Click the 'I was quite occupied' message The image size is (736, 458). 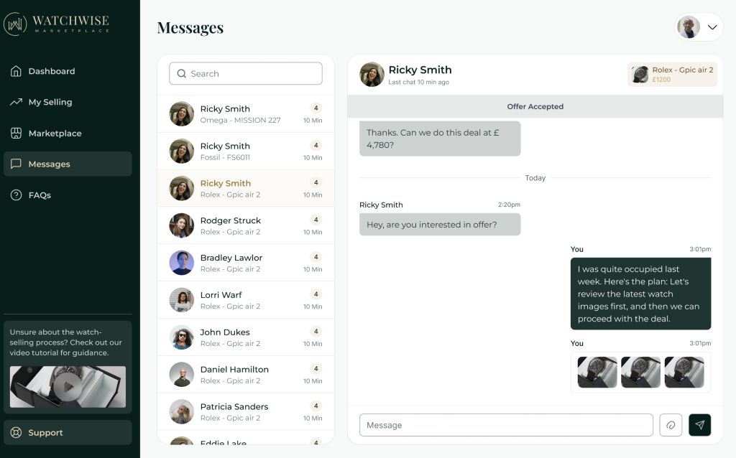(640, 294)
